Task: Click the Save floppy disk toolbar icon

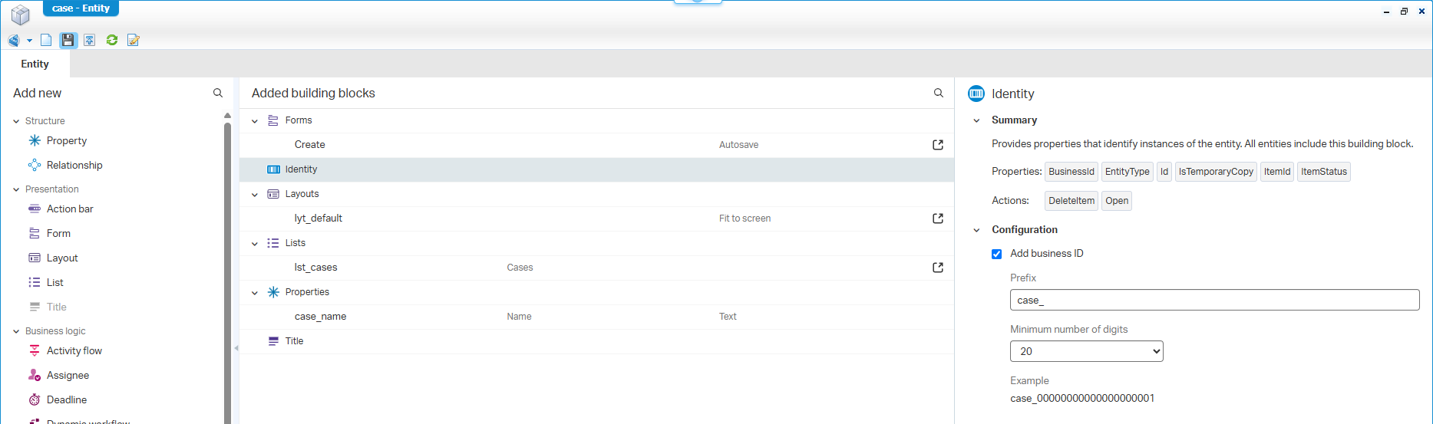Action: click(x=68, y=40)
